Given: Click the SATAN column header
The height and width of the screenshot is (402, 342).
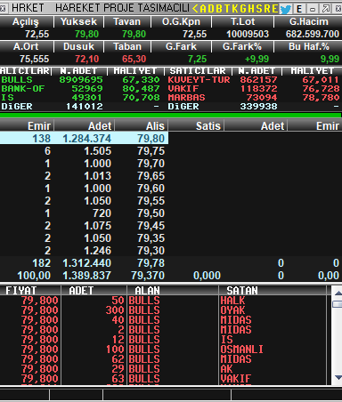Looking at the screenshot, I should (x=242, y=291).
